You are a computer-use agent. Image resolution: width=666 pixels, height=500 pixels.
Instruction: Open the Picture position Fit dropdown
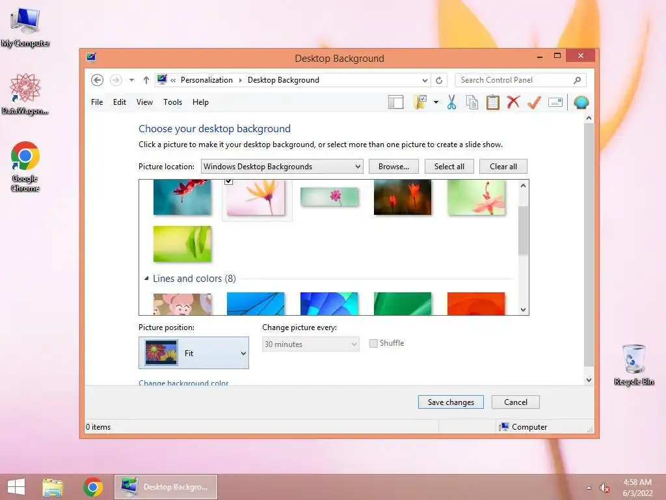pos(194,353)
